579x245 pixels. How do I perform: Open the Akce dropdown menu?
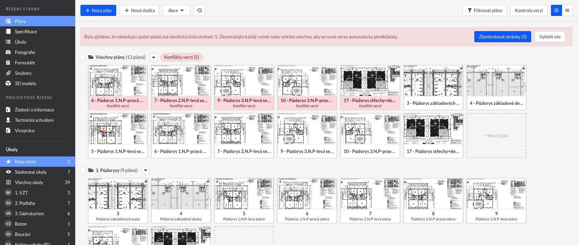(x=176, y=10)
